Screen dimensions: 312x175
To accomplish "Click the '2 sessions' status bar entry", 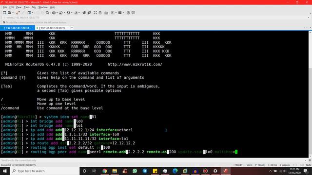I will tap(285, 165).
